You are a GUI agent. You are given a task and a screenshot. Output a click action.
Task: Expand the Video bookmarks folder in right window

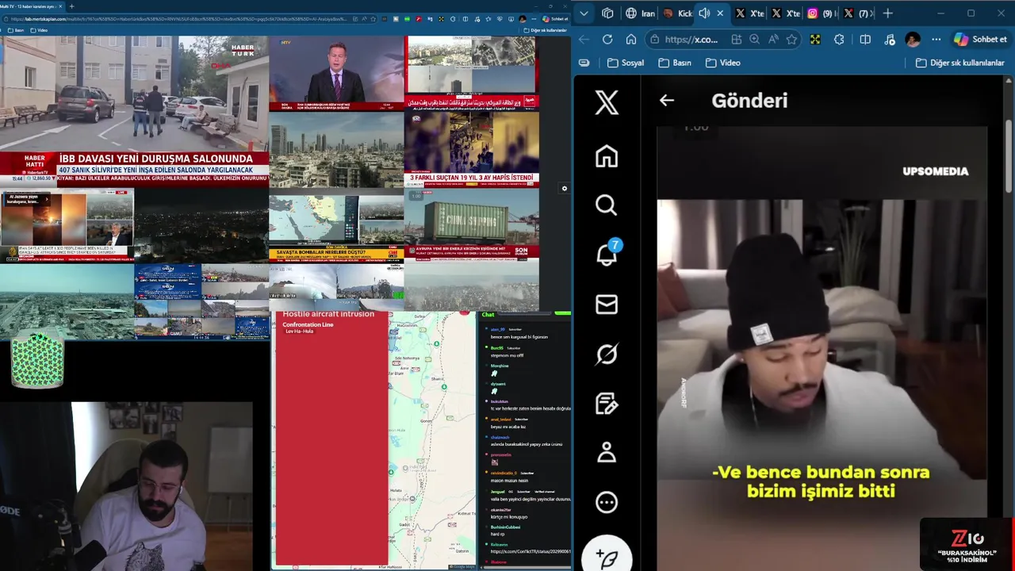[722, 63]
